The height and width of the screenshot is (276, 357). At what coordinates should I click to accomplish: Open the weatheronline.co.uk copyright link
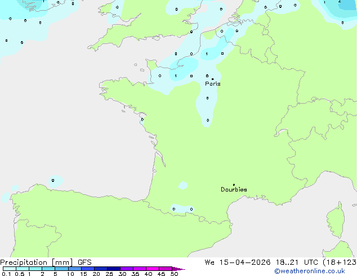click(310, 271)
